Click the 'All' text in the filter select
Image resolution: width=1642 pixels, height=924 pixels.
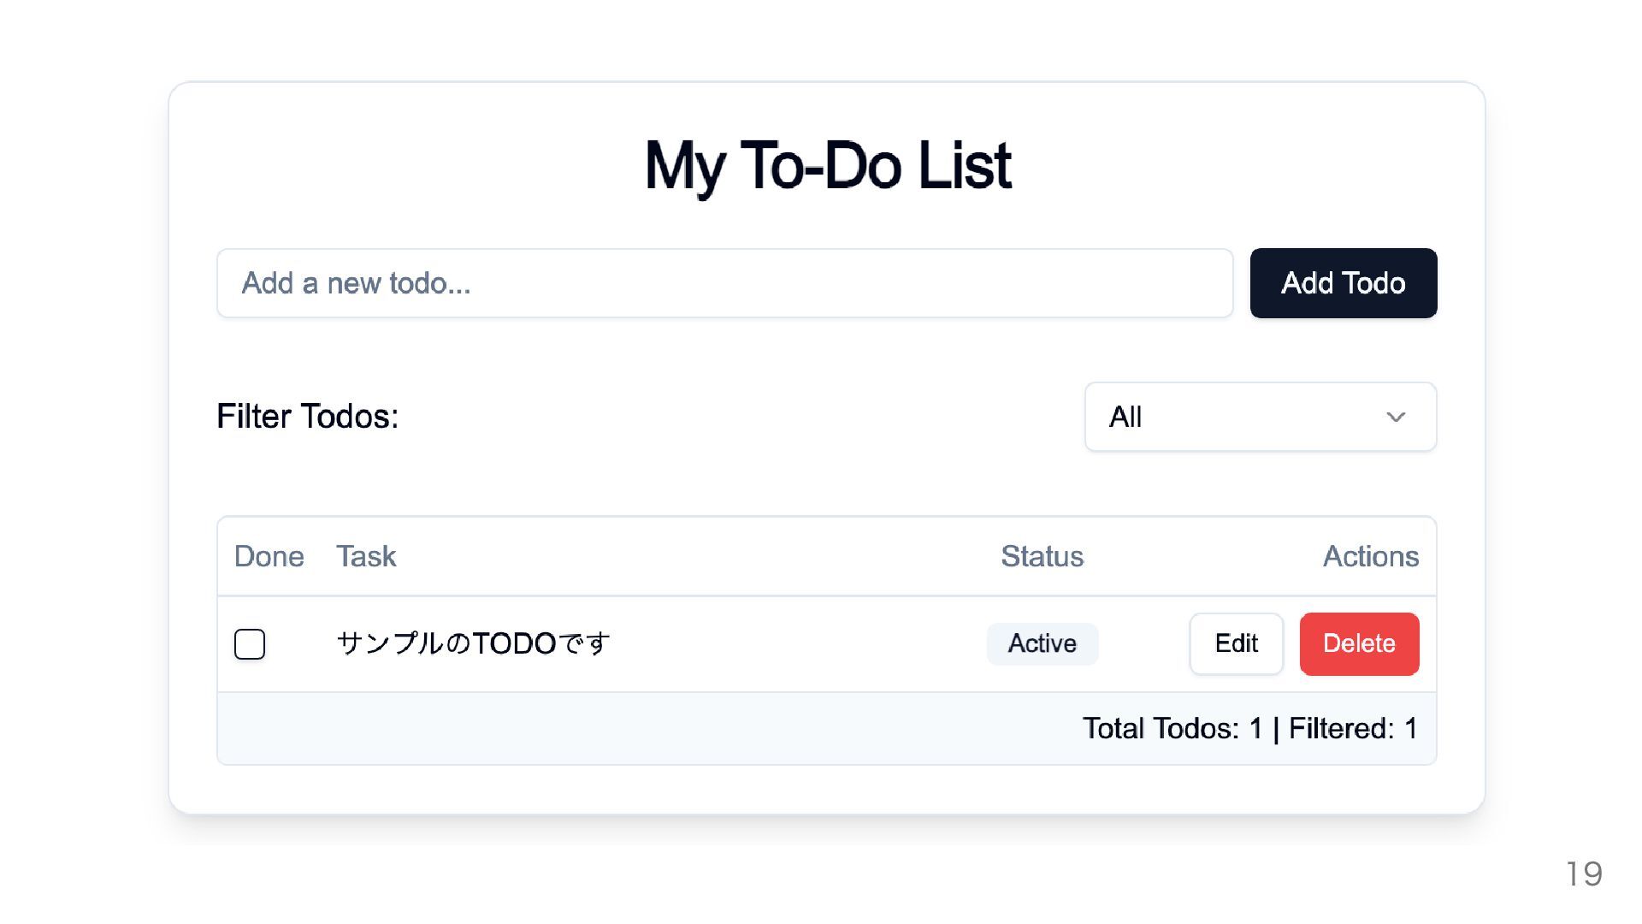click(1125, 418)
